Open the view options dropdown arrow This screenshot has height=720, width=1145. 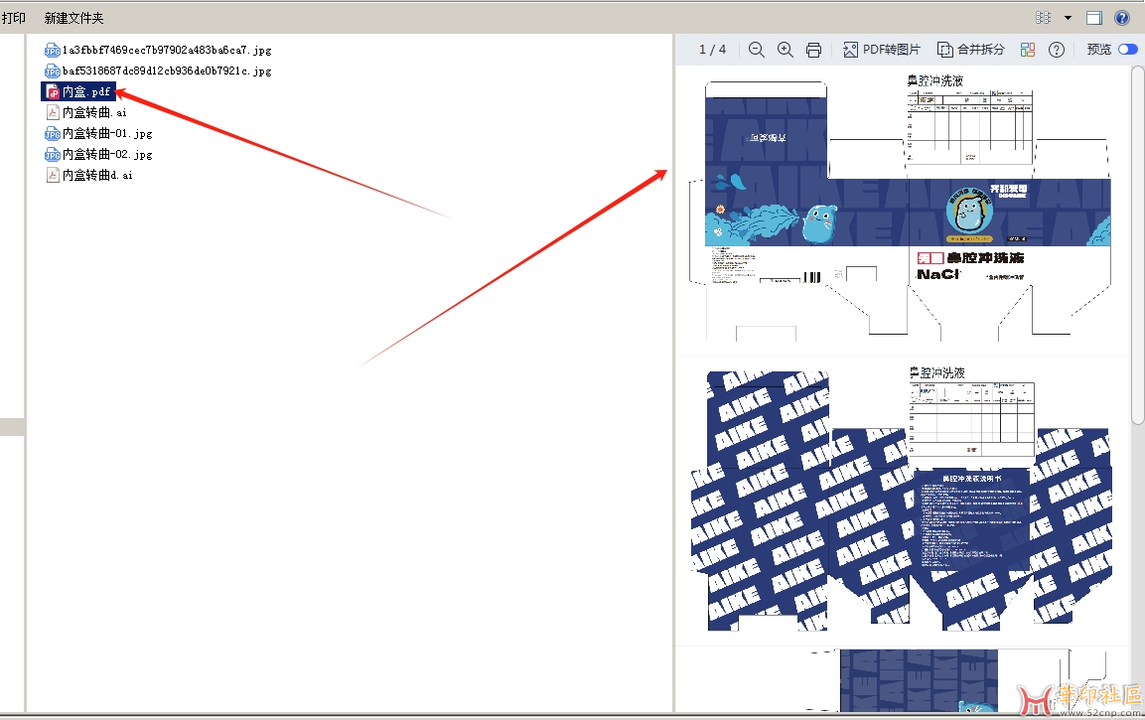pos(1068,18)
